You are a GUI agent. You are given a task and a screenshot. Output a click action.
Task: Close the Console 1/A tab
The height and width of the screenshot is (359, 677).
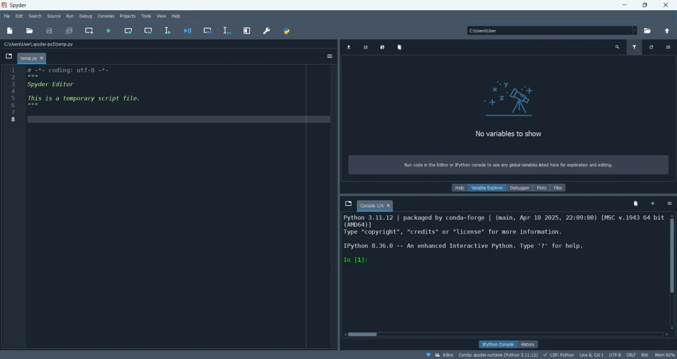388,206
